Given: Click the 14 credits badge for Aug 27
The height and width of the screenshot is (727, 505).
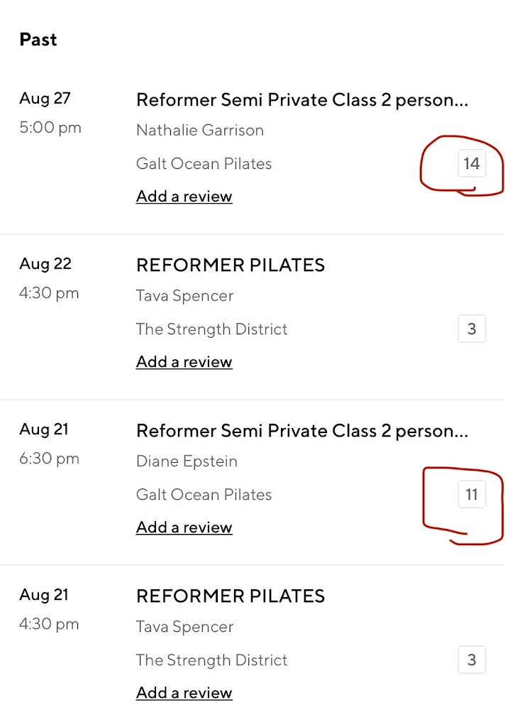Looking at the screenshot, I should 472,164.
